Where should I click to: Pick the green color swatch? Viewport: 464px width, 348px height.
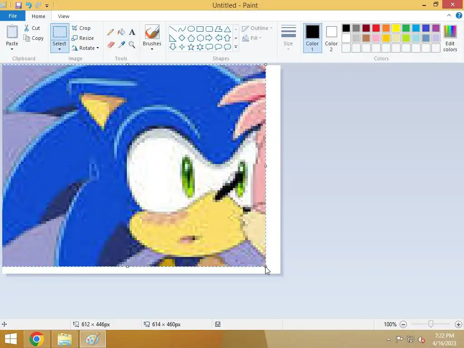(406, 28)
